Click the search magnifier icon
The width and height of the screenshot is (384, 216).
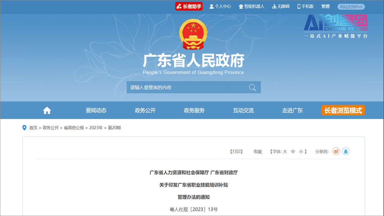252,87
